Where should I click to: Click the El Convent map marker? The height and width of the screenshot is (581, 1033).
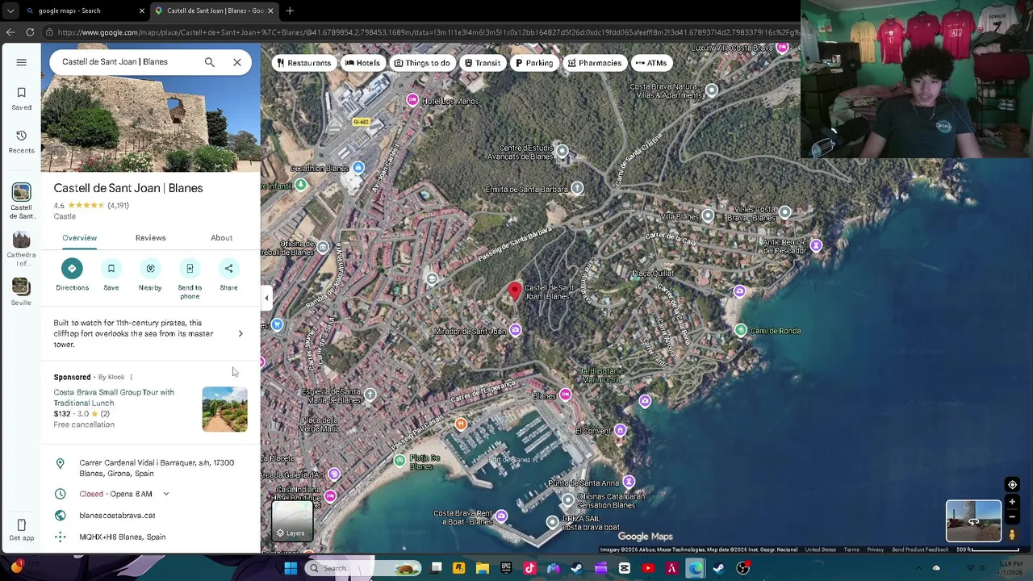pos(620,431)
